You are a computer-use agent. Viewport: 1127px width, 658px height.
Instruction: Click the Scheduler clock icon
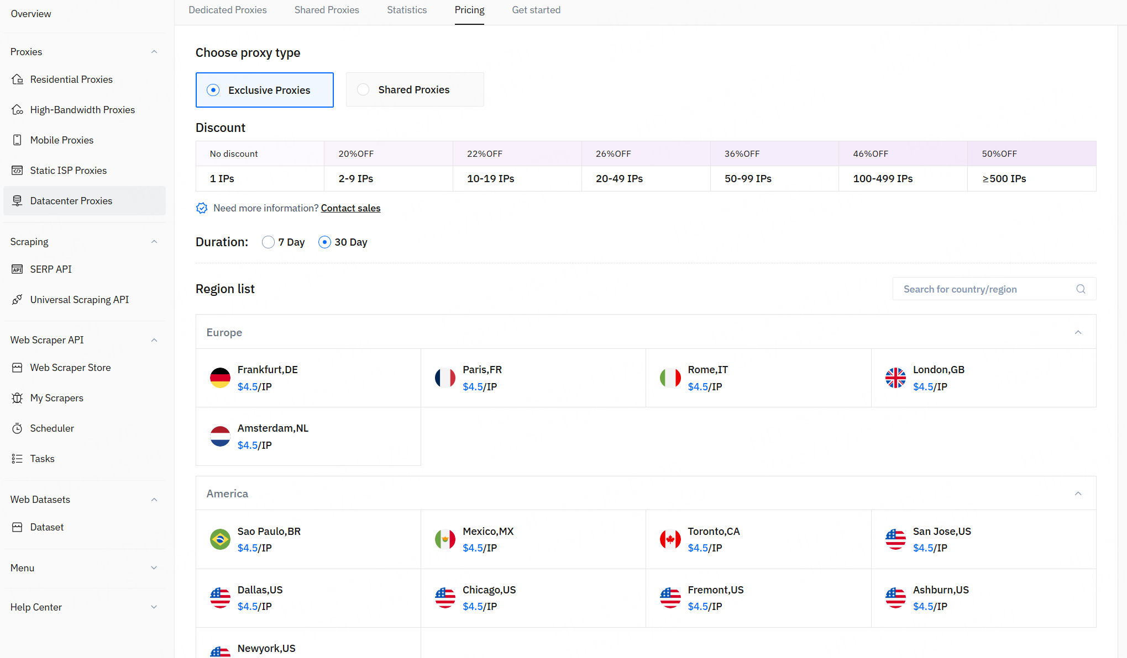[x=17, y=428]
